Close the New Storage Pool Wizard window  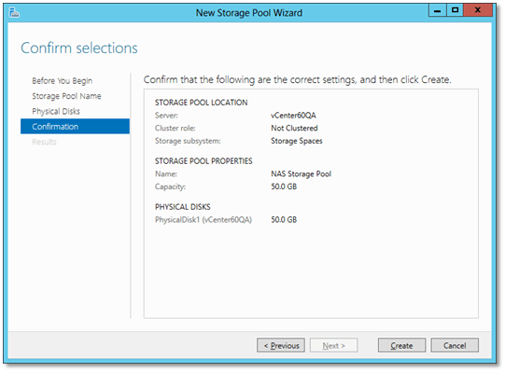pyautogui.click(x=478, y=10)
